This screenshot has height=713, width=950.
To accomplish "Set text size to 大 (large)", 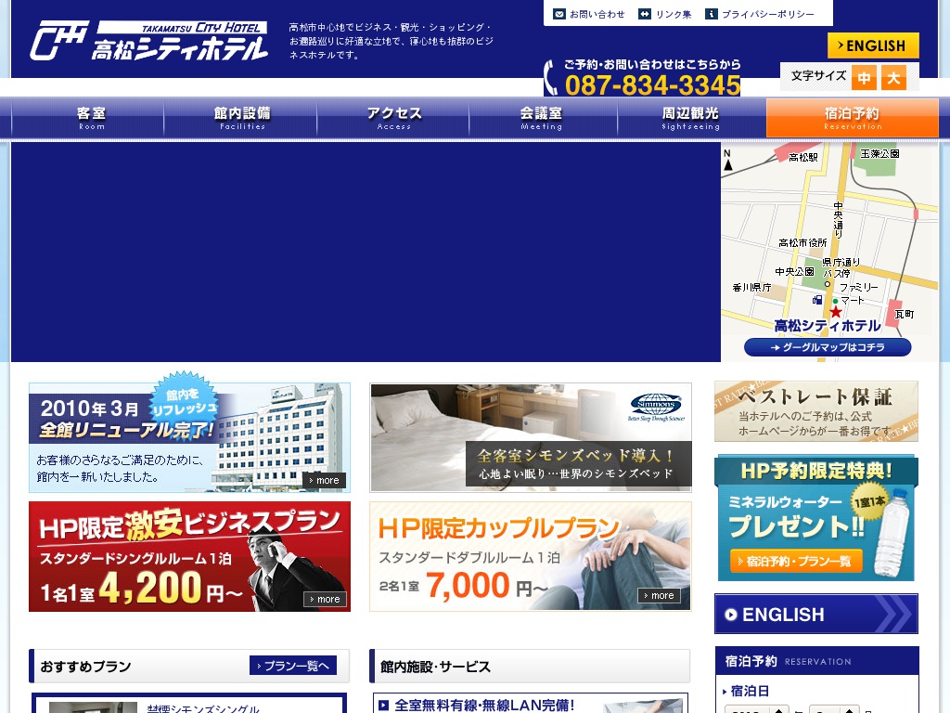I will point(893,78).
